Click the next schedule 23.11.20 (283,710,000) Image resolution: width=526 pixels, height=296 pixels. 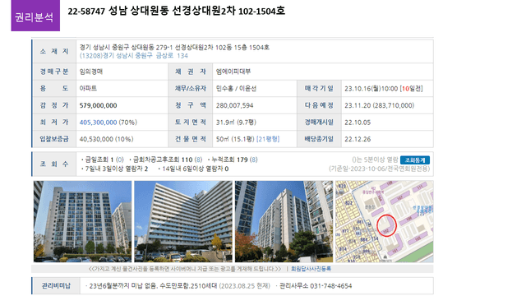(x=380, y=105)
